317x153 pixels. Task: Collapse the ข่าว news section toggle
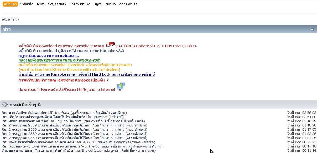[312, 29]
